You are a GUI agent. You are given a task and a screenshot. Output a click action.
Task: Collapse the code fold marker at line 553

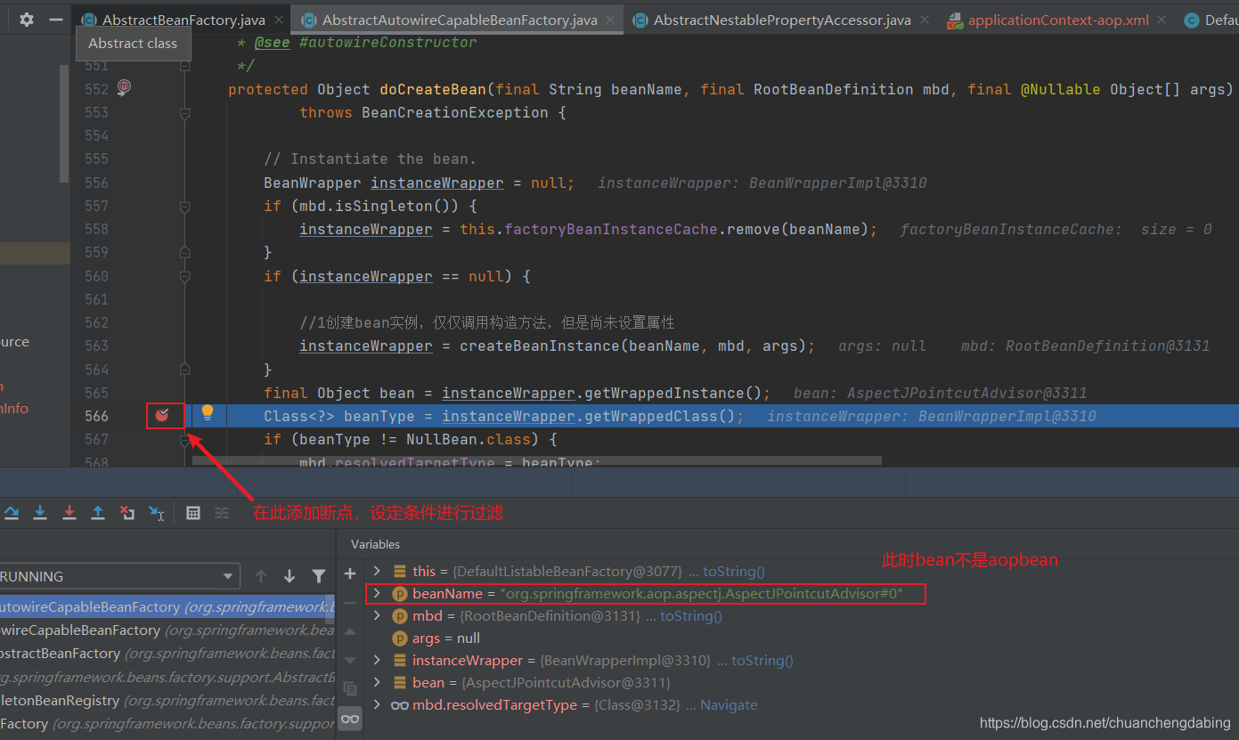coord(184,113)
